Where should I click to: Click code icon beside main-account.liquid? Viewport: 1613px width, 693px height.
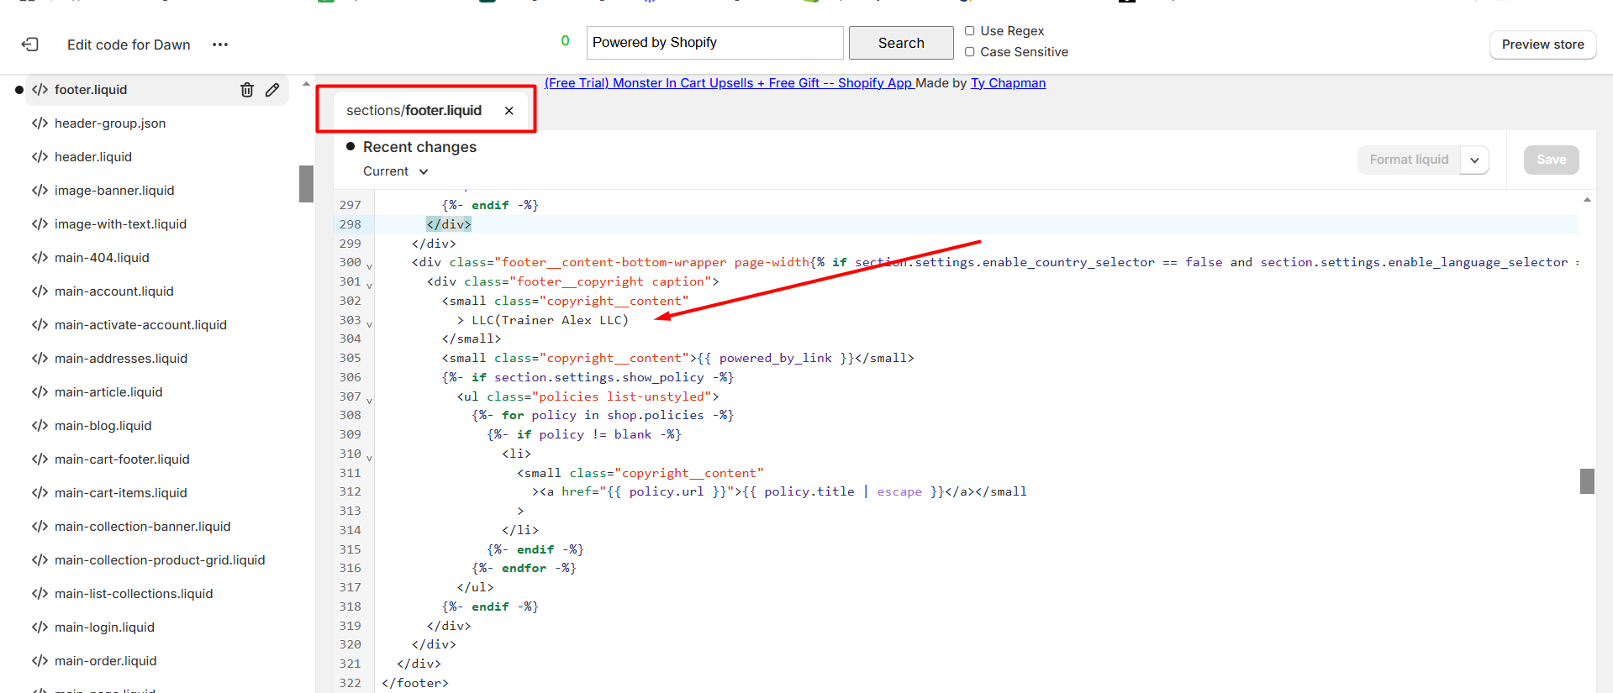[x=40, y=291]
